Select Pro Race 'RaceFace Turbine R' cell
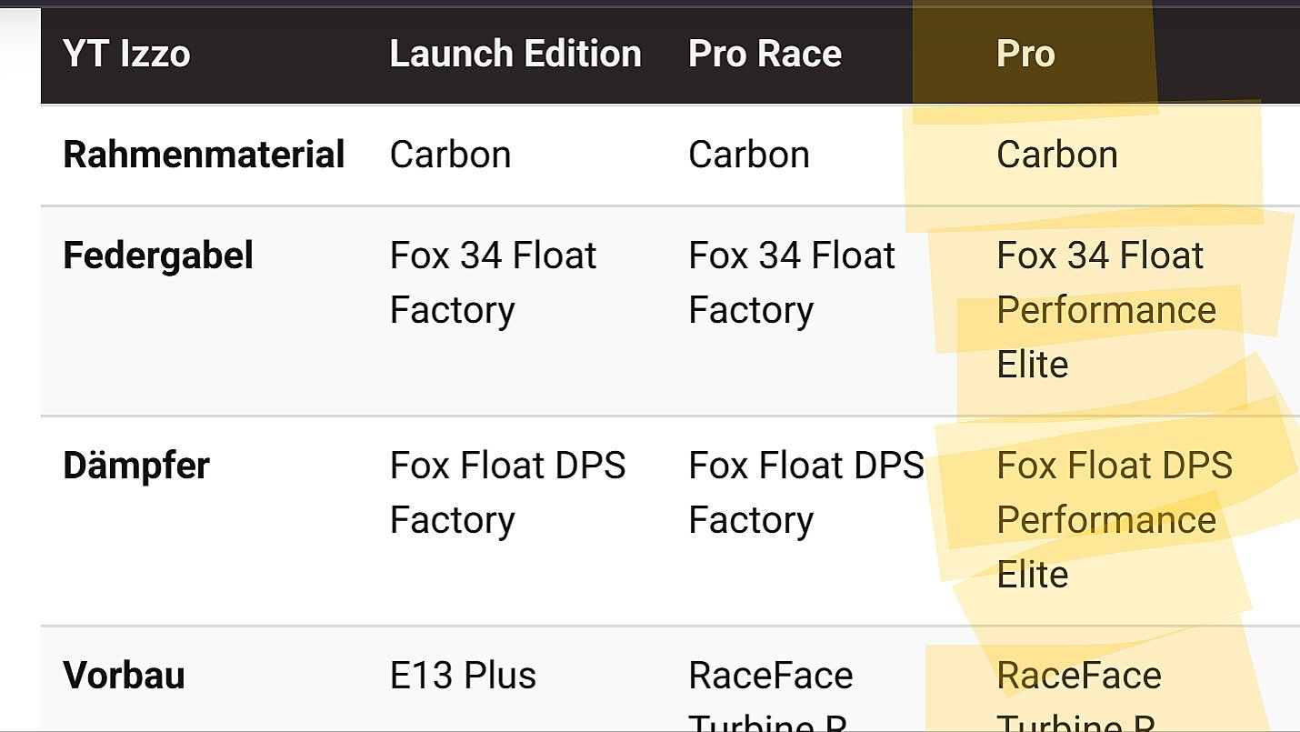Screen dimensions: 1300x732 770,696
